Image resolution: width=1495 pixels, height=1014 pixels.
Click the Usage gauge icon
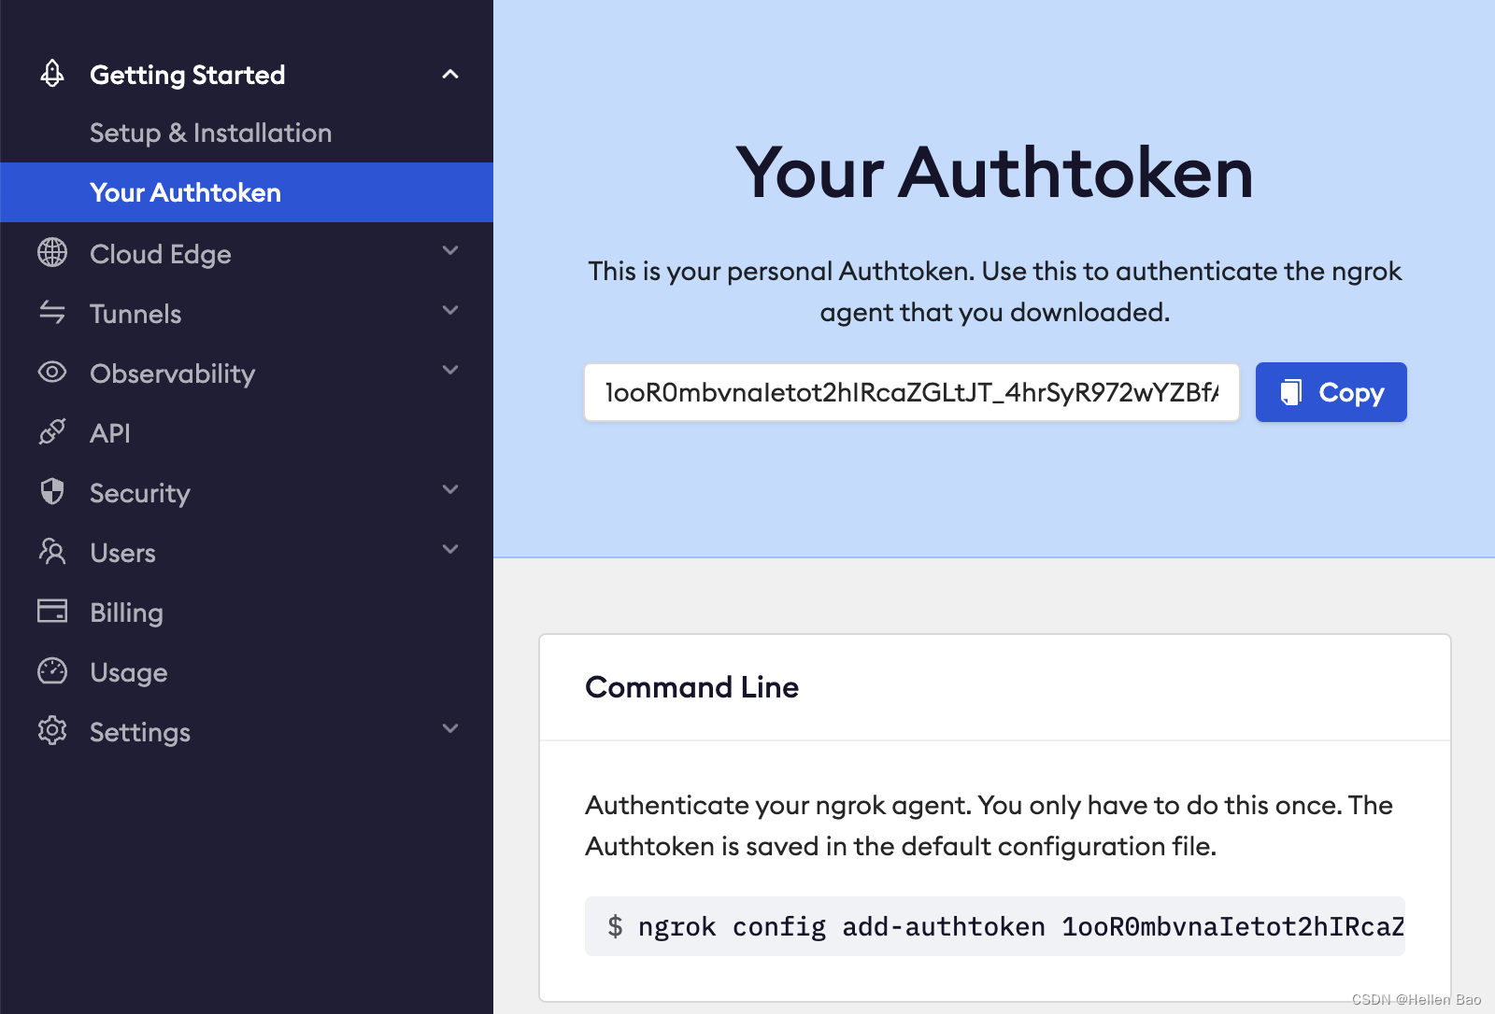point(52,670)
